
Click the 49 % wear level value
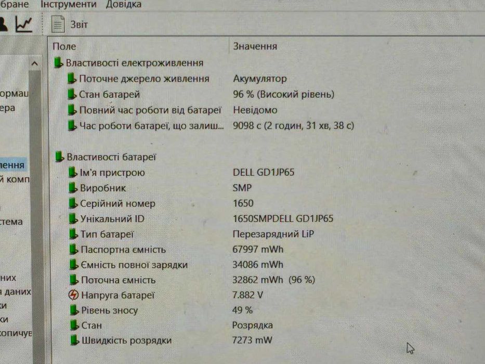[242, 310]
